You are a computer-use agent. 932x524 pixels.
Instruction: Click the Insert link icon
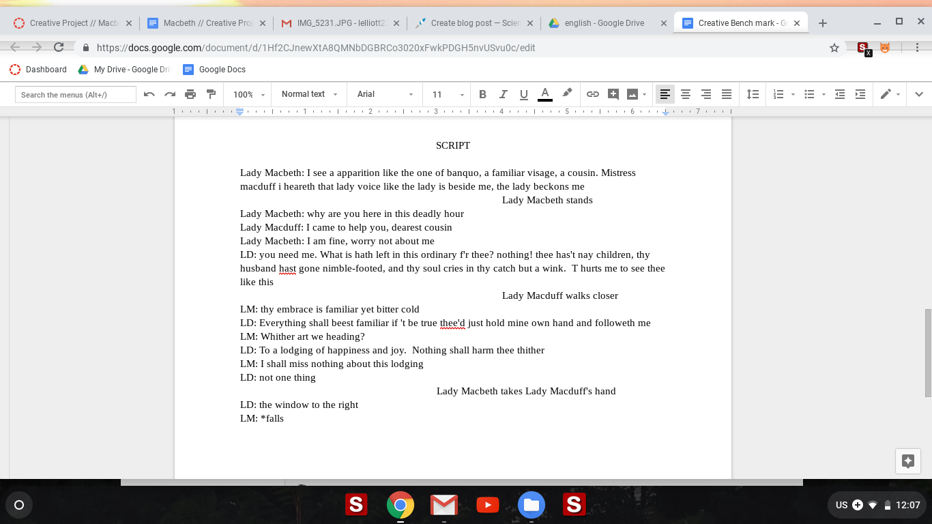click(593, 94)
